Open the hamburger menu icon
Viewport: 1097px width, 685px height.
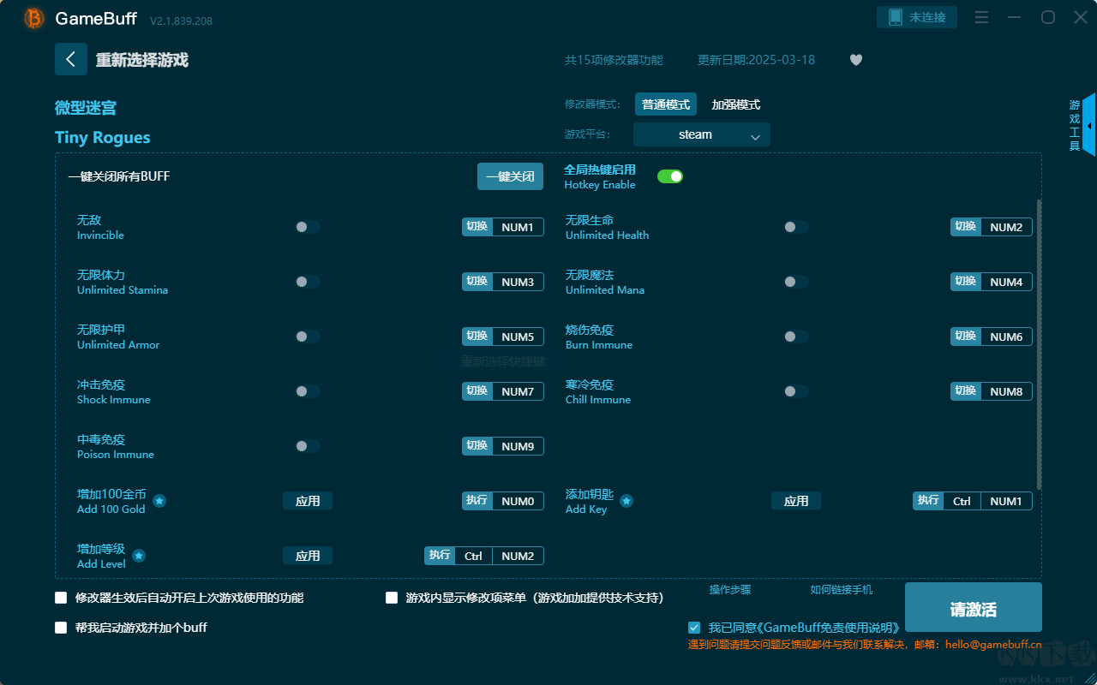982,17
